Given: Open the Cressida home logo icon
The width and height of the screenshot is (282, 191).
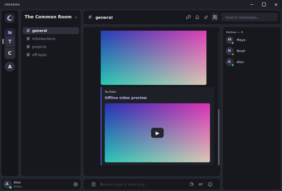Looking at the screenshot, I should tap(10, 18).
